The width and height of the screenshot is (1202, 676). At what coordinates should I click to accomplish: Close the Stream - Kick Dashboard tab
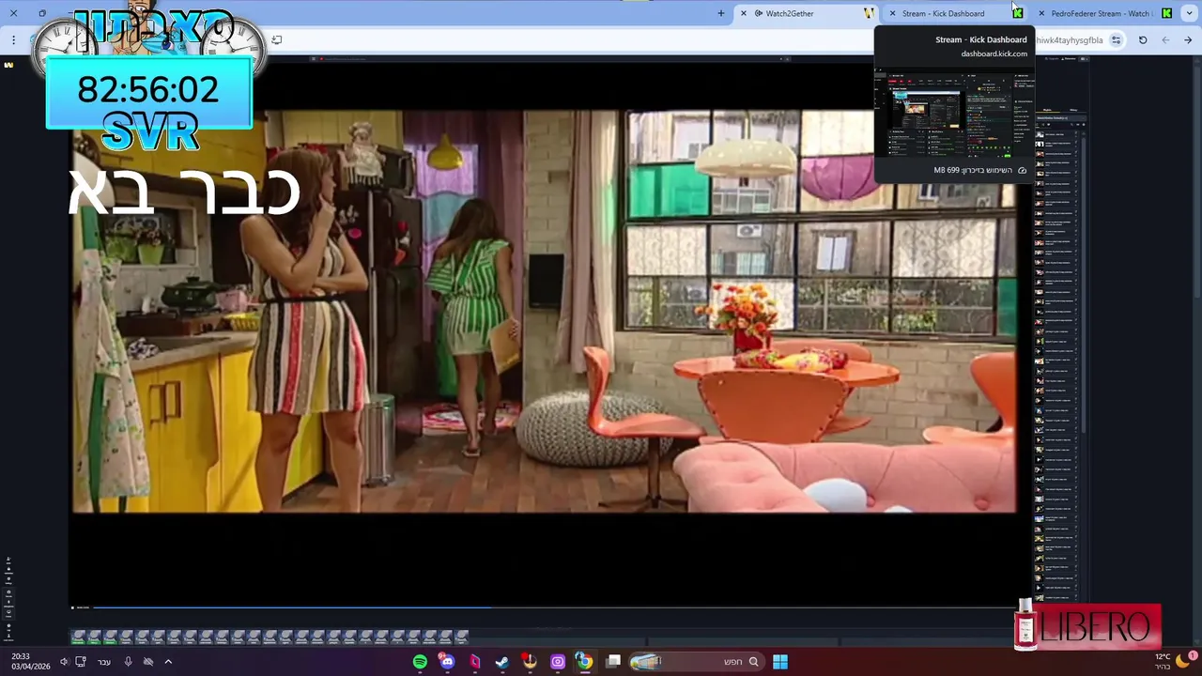pyautogui.click(x=892, y=13)
